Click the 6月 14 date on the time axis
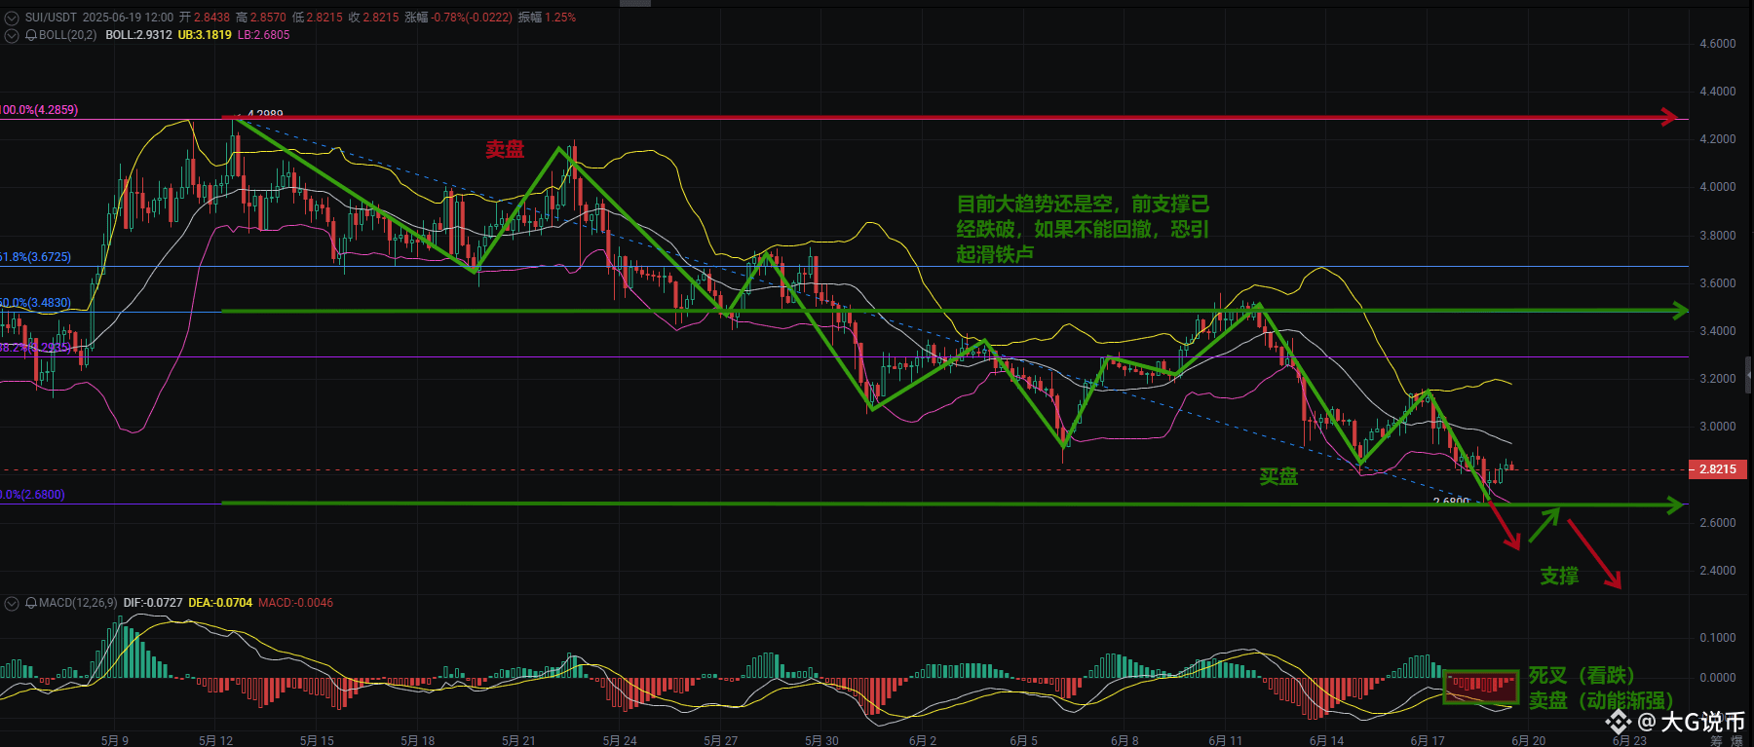 tap(1326, 740)
